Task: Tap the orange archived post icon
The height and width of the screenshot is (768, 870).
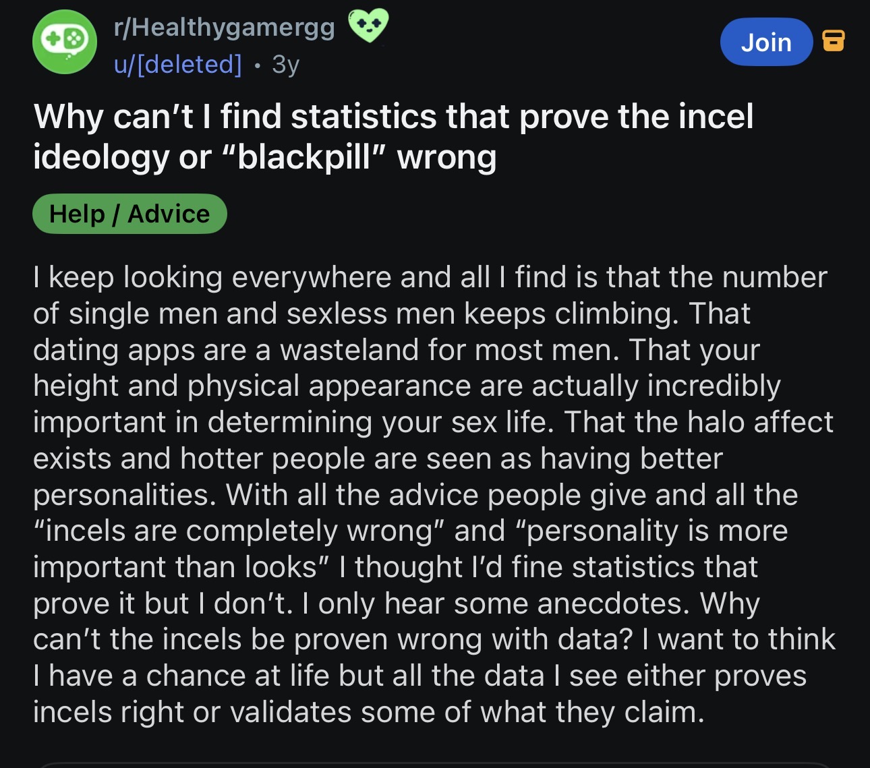Action: point(834,41)
